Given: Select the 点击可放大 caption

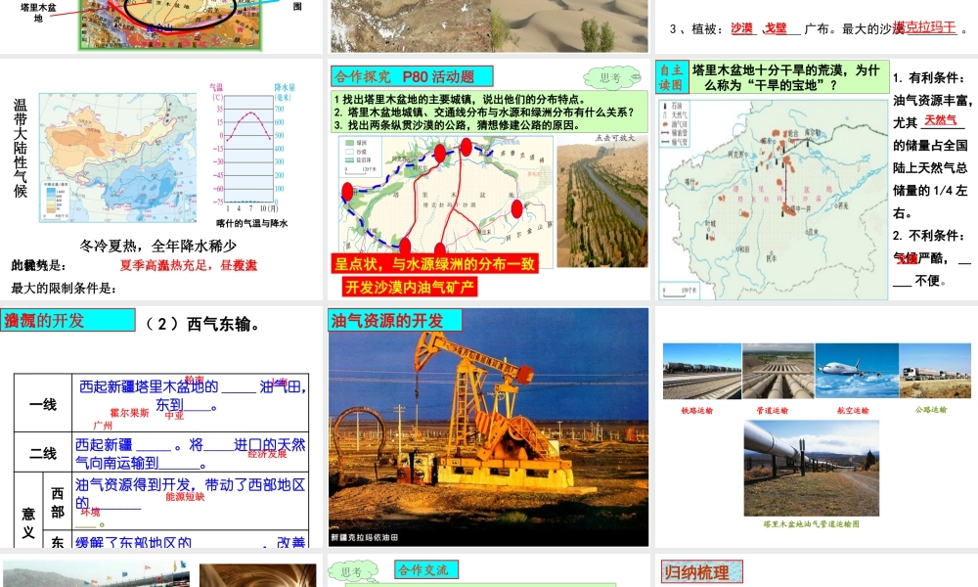Looking at the screenshot, I should [615, 138].
